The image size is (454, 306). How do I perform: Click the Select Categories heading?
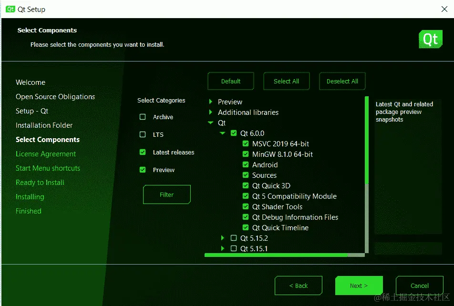tap(161, 100)
